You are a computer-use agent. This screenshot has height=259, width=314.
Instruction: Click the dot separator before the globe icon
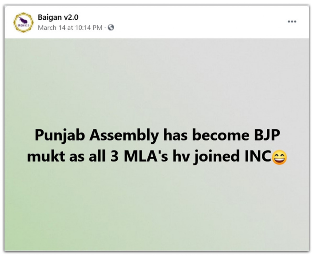point(105,28)
